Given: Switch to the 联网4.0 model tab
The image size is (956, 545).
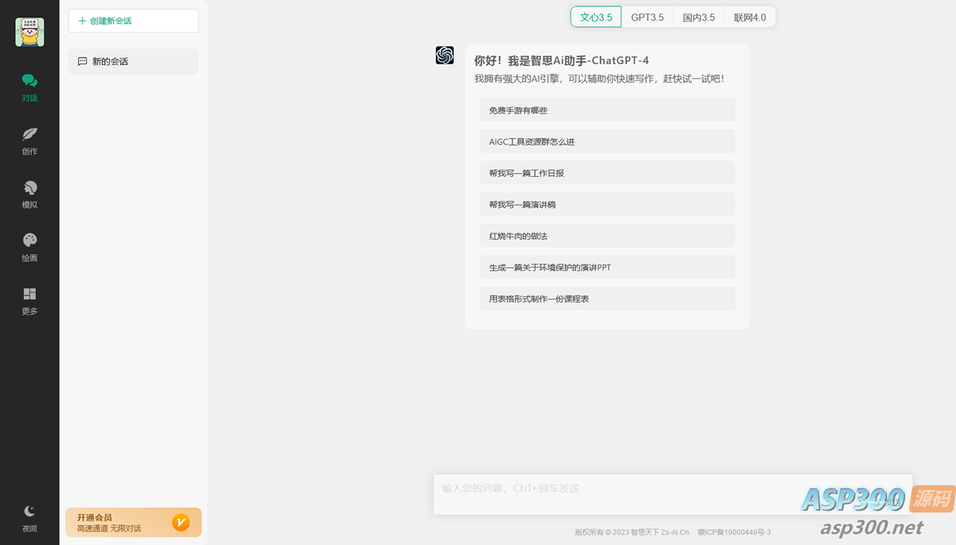Looking at the screenshot, I should [750, 17].
